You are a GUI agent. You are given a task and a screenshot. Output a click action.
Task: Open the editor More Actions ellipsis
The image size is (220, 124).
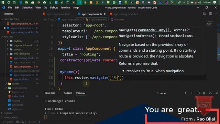[x=217, y=14]
